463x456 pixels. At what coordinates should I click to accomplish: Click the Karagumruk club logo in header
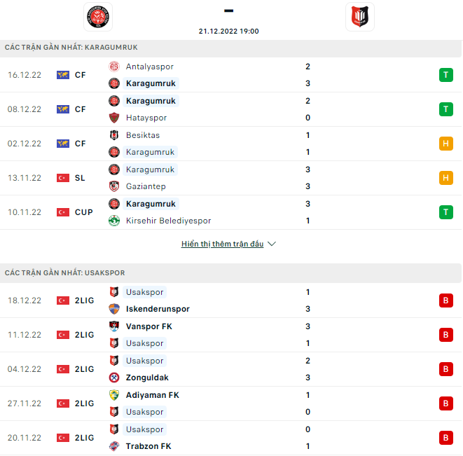[x=98, y=17]
